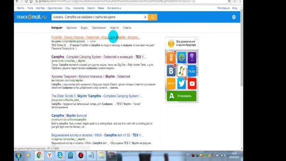
Task: Click the scrollbar down arrow
Action: pos(242,148)
